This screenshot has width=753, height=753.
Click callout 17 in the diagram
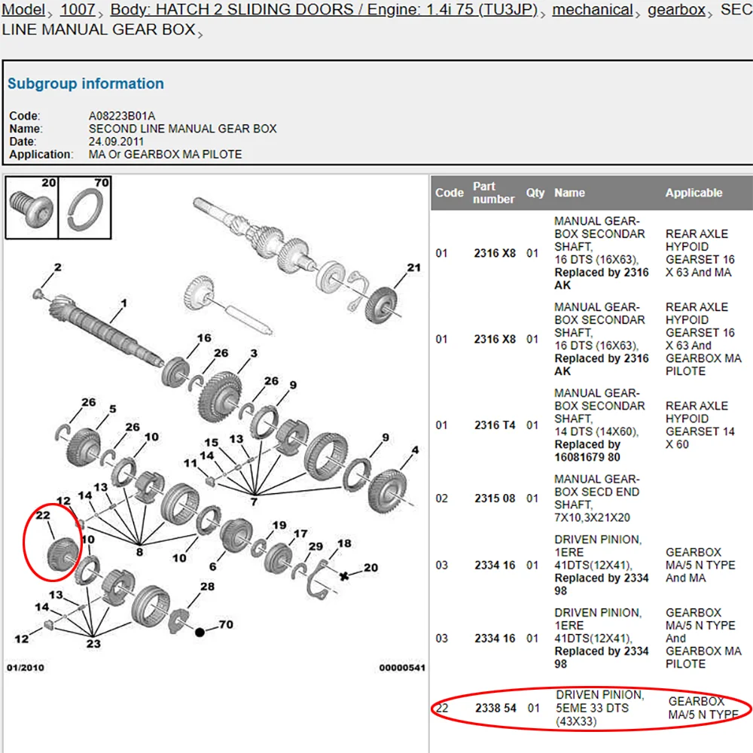(x=300, y=534)
